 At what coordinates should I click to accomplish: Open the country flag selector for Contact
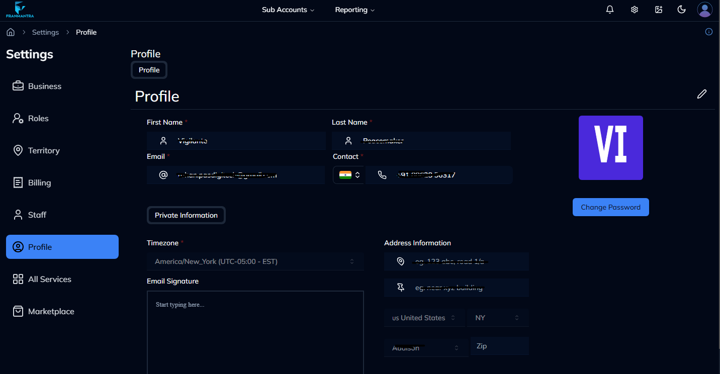(348, 175)
